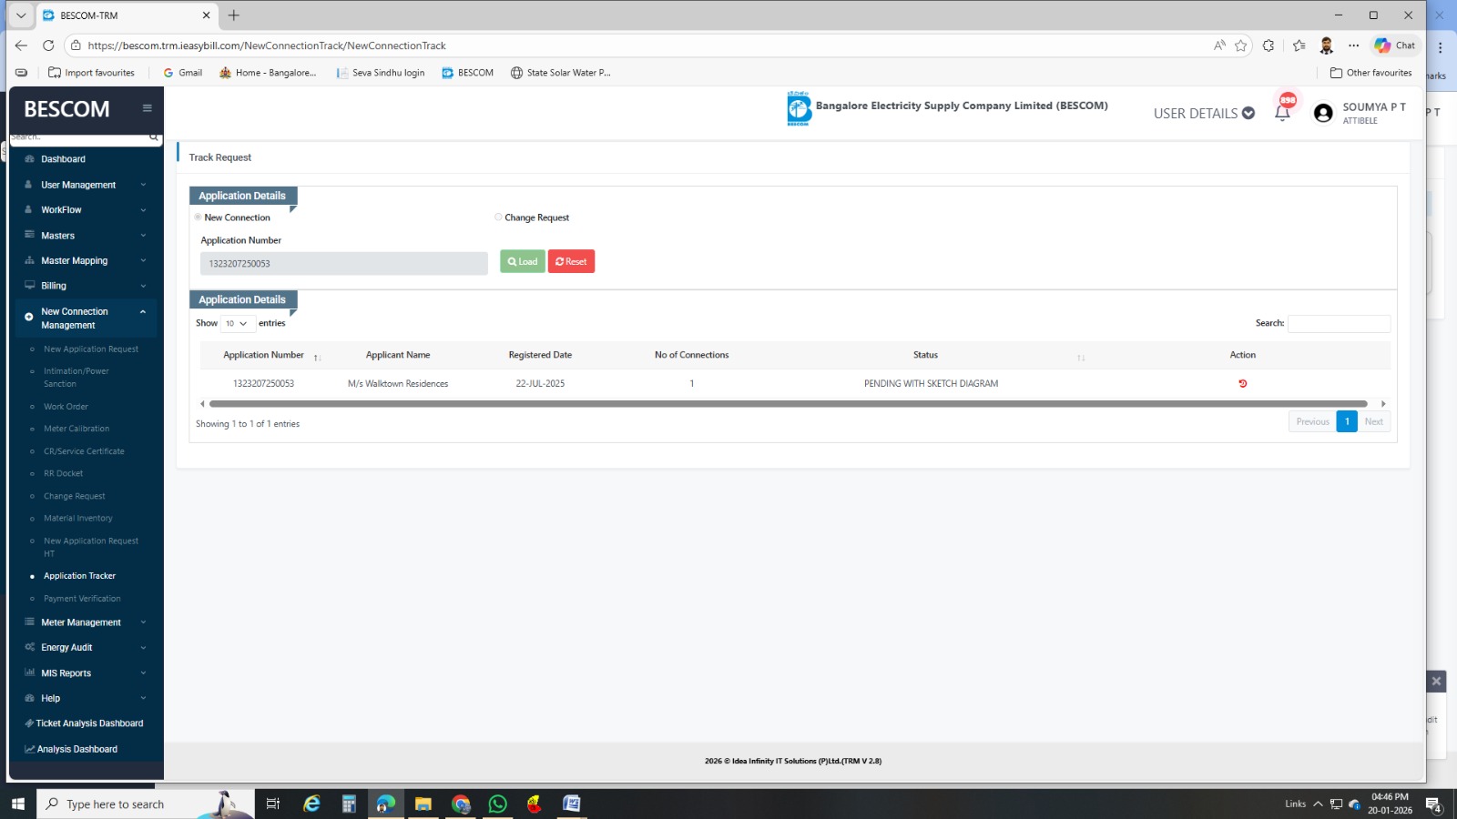Viewport: 1457px width, 819px height.
Task: Open File Explorer from the taskbar
Action: [x=423, y=804]
